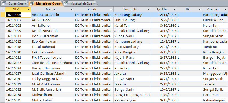Open the Matakuliah Query tab
This screenshot has height=103, width=228.
coord(80,3)
